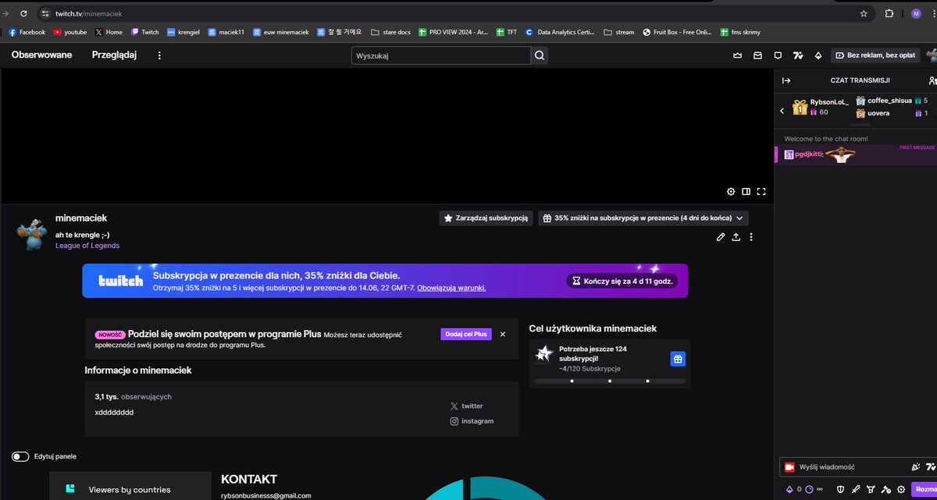Viewport: 937px width, 500px height.
Task: Click uovera in gift leaderboard
Action: [x=878, y=113]
